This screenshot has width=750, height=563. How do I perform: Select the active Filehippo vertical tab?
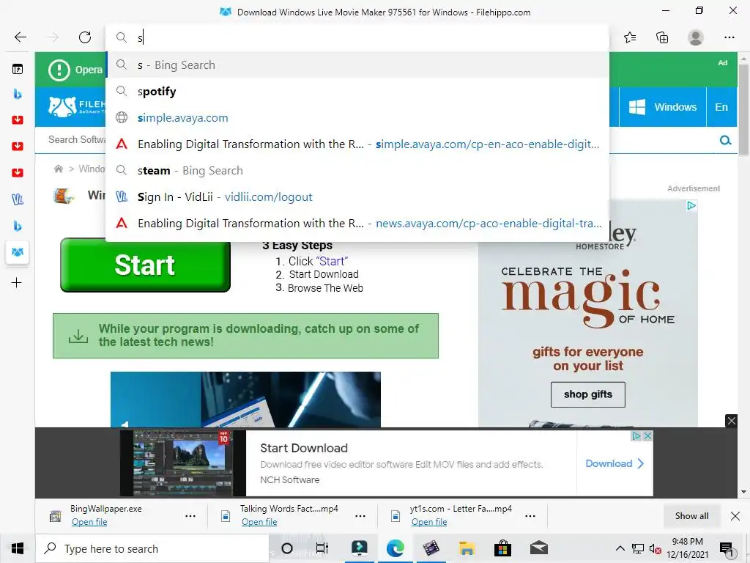[x=18, y=252]
